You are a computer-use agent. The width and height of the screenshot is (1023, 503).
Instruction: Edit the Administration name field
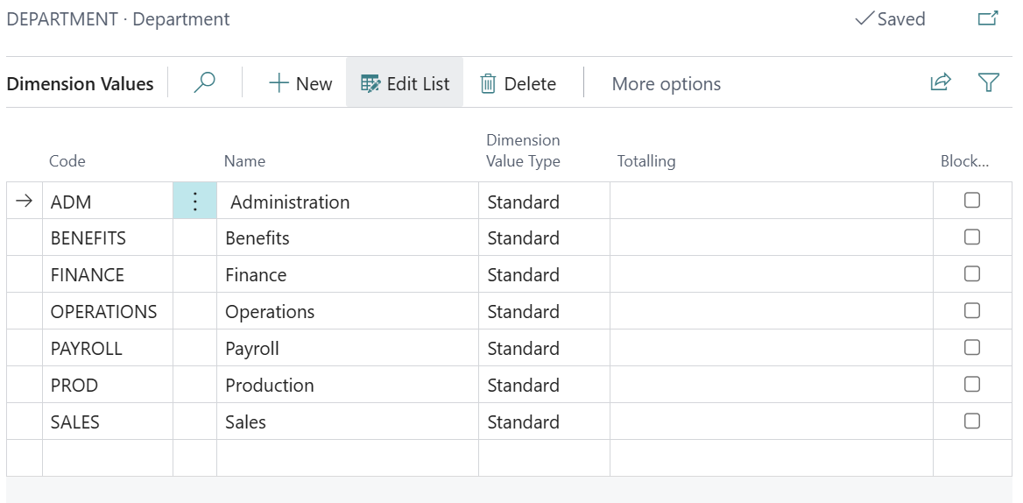(348, 201)
